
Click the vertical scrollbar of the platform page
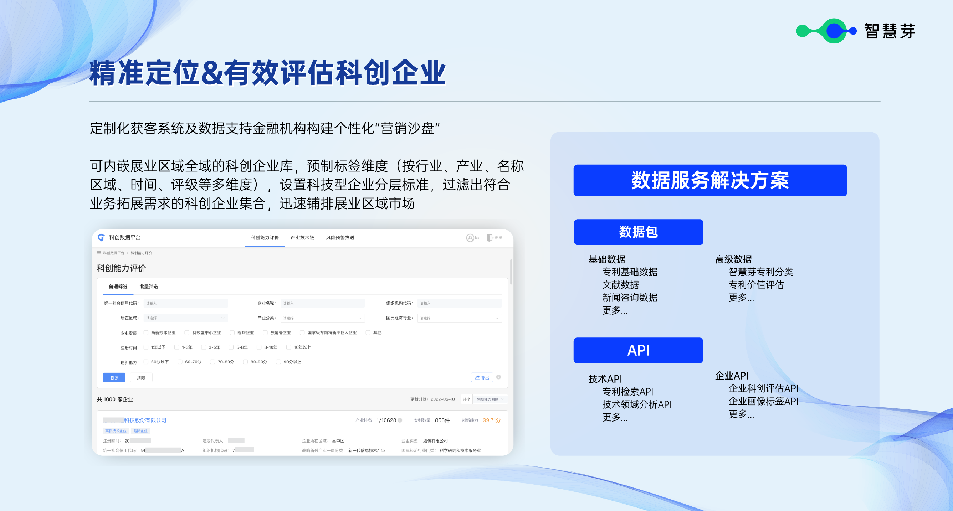[x=511, y=272]
